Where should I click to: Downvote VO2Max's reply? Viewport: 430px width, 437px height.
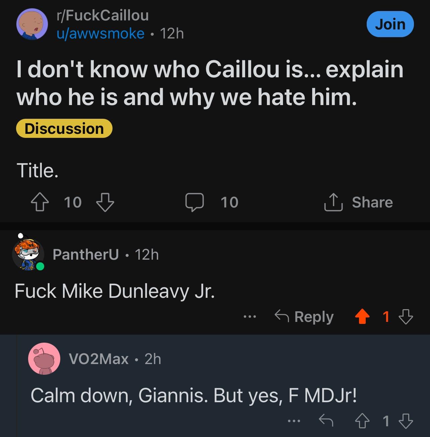[406, 421]
